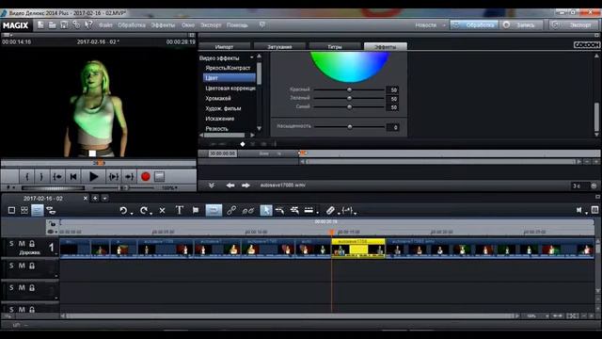Open the Окно menu
Screen dimensions: 602x339
click(x=188, y=25)
